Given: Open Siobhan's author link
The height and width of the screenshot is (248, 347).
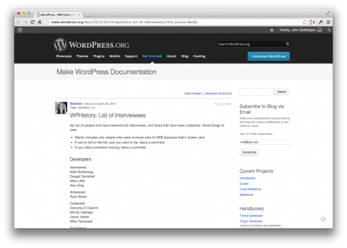Looking at the screenshot, I should tap(76, 104).
